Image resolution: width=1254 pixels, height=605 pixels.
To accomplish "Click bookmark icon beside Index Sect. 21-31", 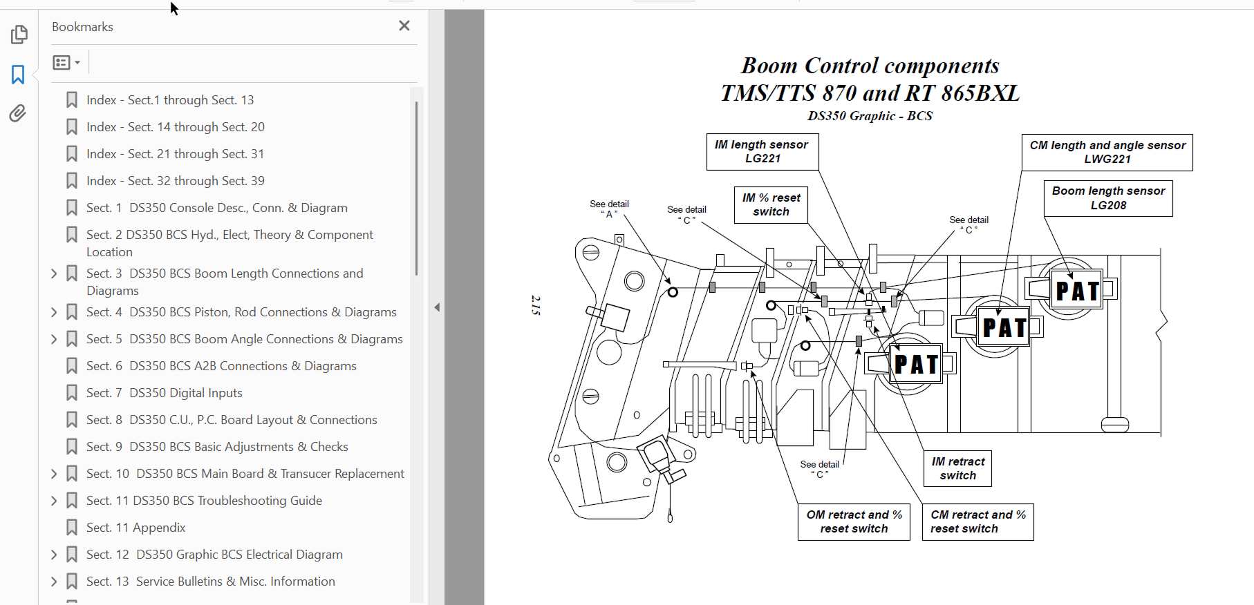I will pos(71,154).
